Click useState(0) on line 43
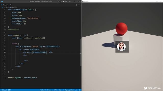 pyautogui.click(x=40, y=38)
